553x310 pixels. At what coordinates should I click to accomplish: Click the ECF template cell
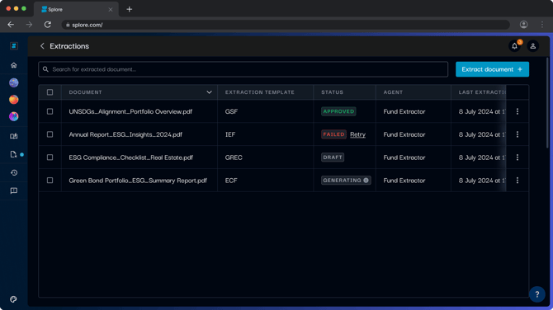click(x=231, y=180)
